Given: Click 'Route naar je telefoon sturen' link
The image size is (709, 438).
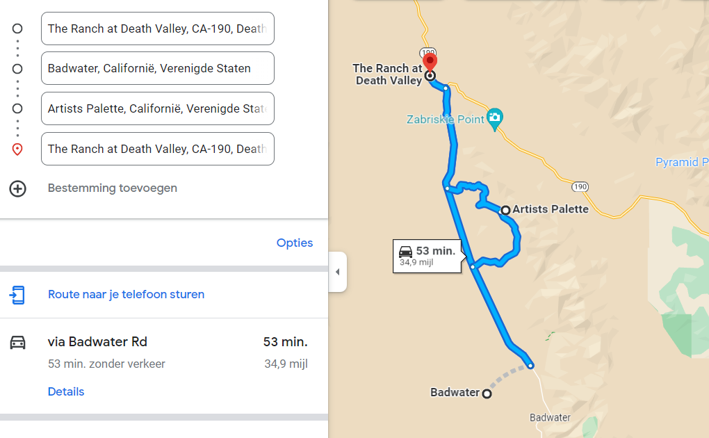Looking at the screenshot, I should pyautogui.click(x=126, y=294).
